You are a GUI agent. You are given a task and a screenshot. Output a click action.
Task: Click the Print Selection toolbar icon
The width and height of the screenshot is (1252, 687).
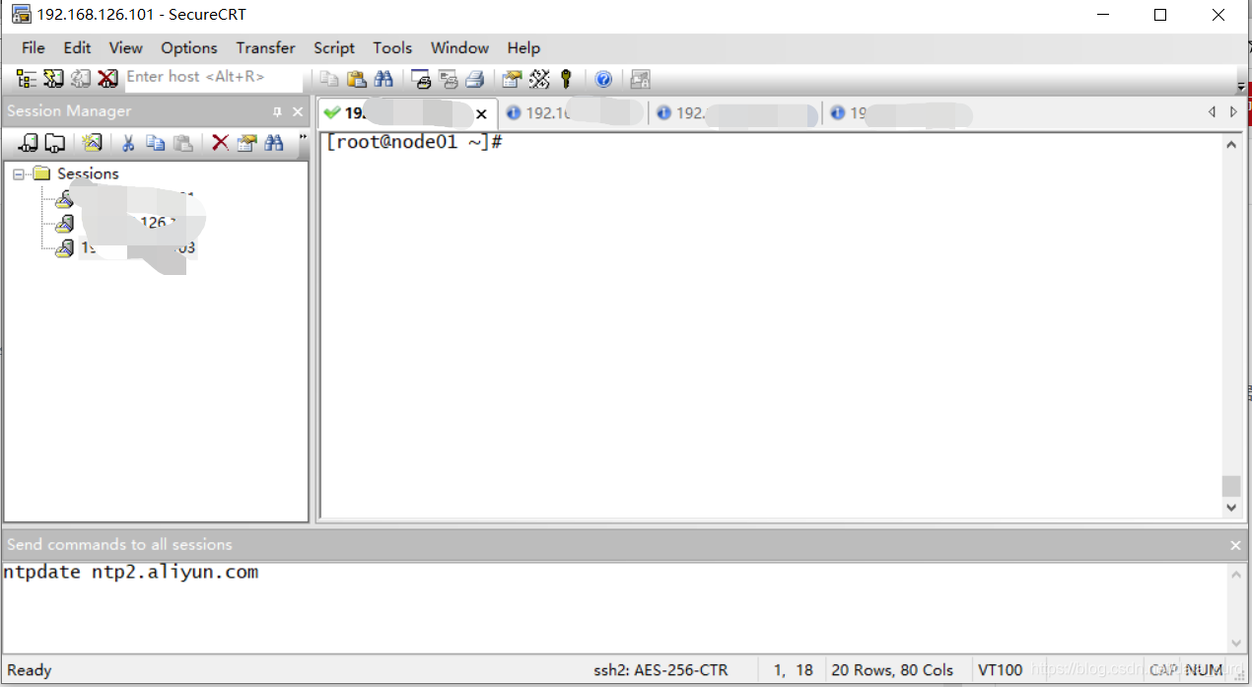(448, 79)
